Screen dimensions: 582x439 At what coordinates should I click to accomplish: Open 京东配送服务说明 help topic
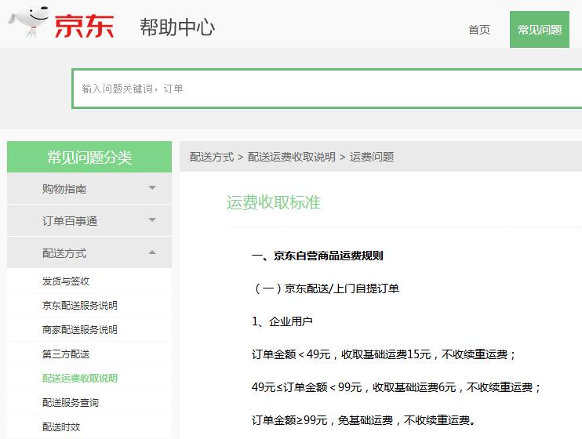point(80,306)
